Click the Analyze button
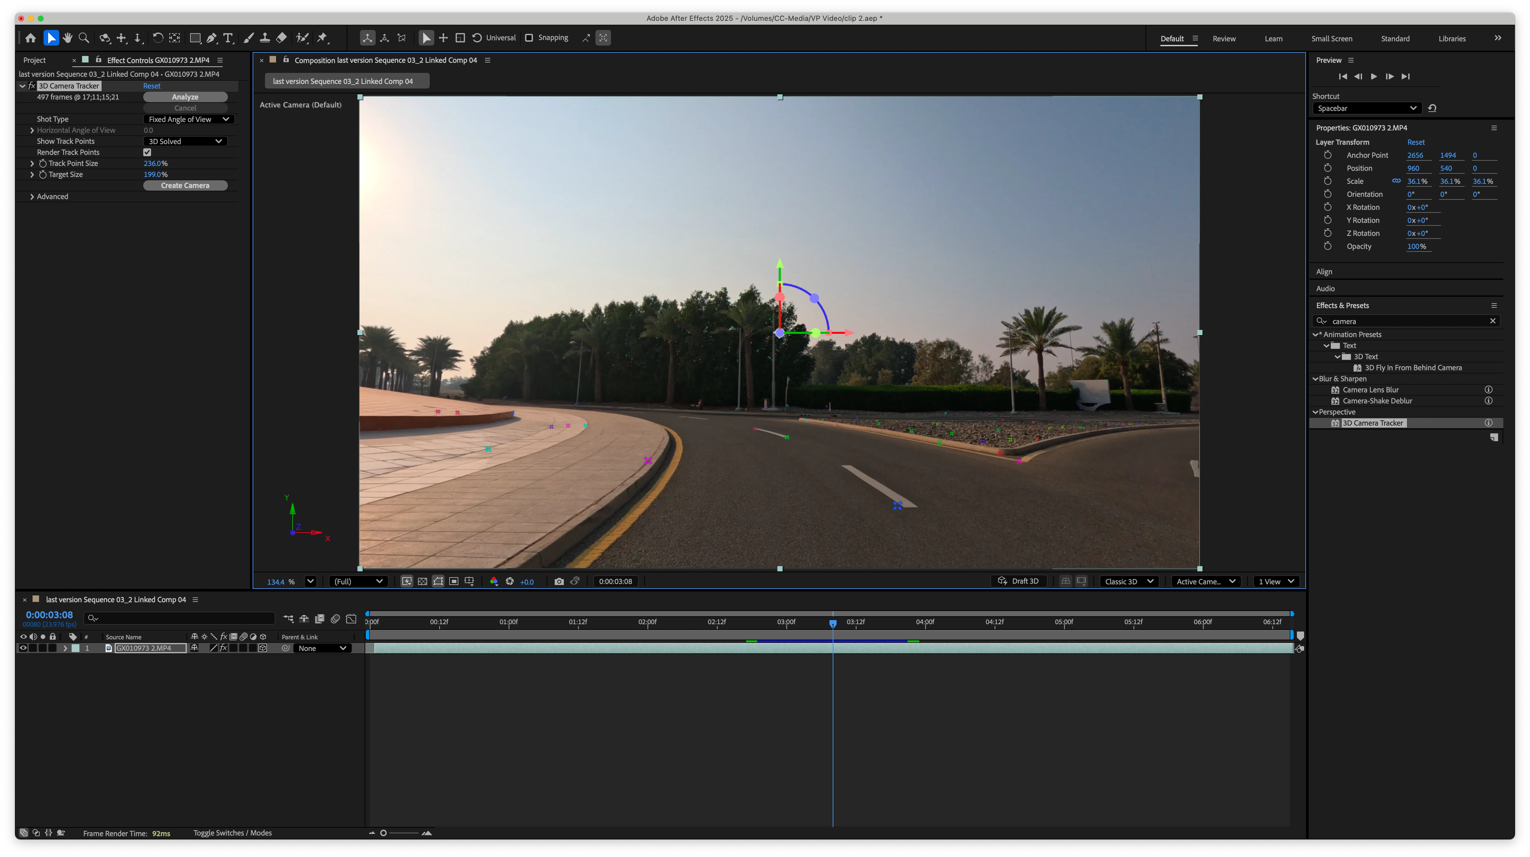The height and width of the screenshot is (857, 1530). [x=185, y=97]
